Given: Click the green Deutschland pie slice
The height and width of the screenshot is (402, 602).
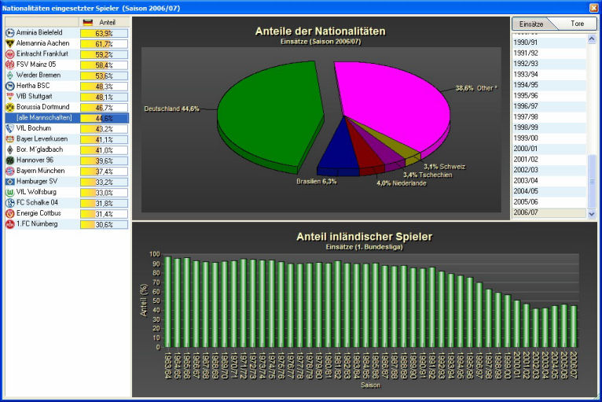Looking at the screenshot, I should coord(269,116).
